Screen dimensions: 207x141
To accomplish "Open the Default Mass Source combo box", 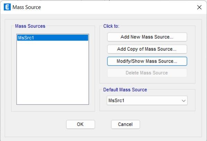I will click(147, 100).
